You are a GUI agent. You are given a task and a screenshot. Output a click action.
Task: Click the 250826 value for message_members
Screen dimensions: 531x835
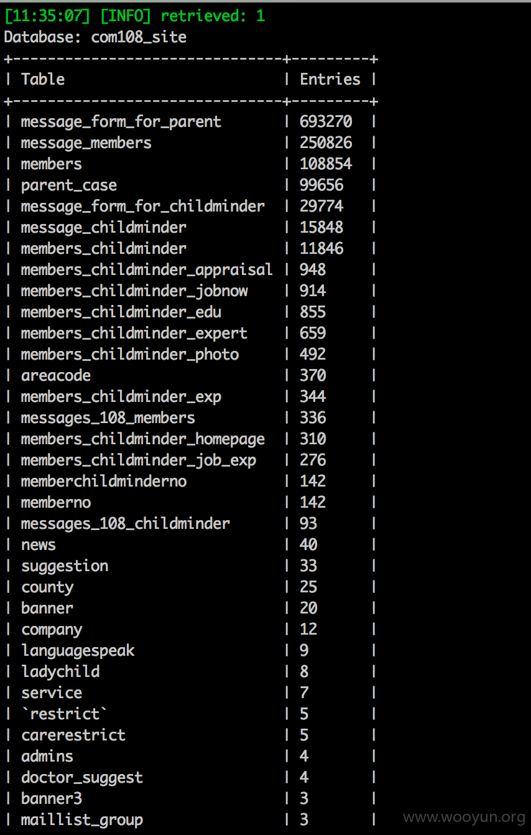(x=326, y=142)
